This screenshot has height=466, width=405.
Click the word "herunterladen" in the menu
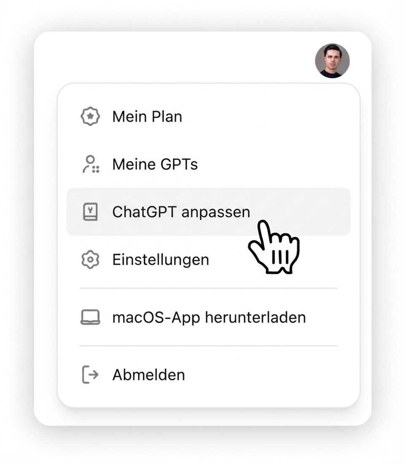pos(255,317)
